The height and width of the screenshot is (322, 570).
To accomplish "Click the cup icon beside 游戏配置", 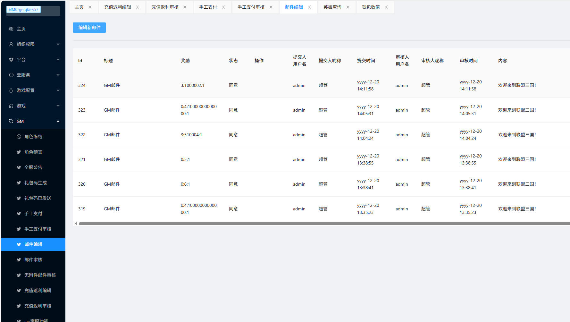I will tap(11, 90).
